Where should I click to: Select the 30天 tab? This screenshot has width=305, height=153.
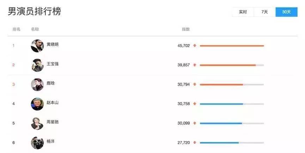[286, 12]
